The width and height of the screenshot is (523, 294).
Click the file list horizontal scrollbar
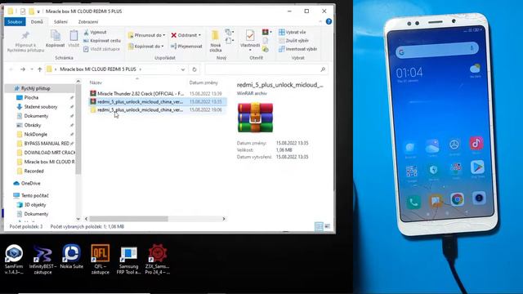click(129, 219)
